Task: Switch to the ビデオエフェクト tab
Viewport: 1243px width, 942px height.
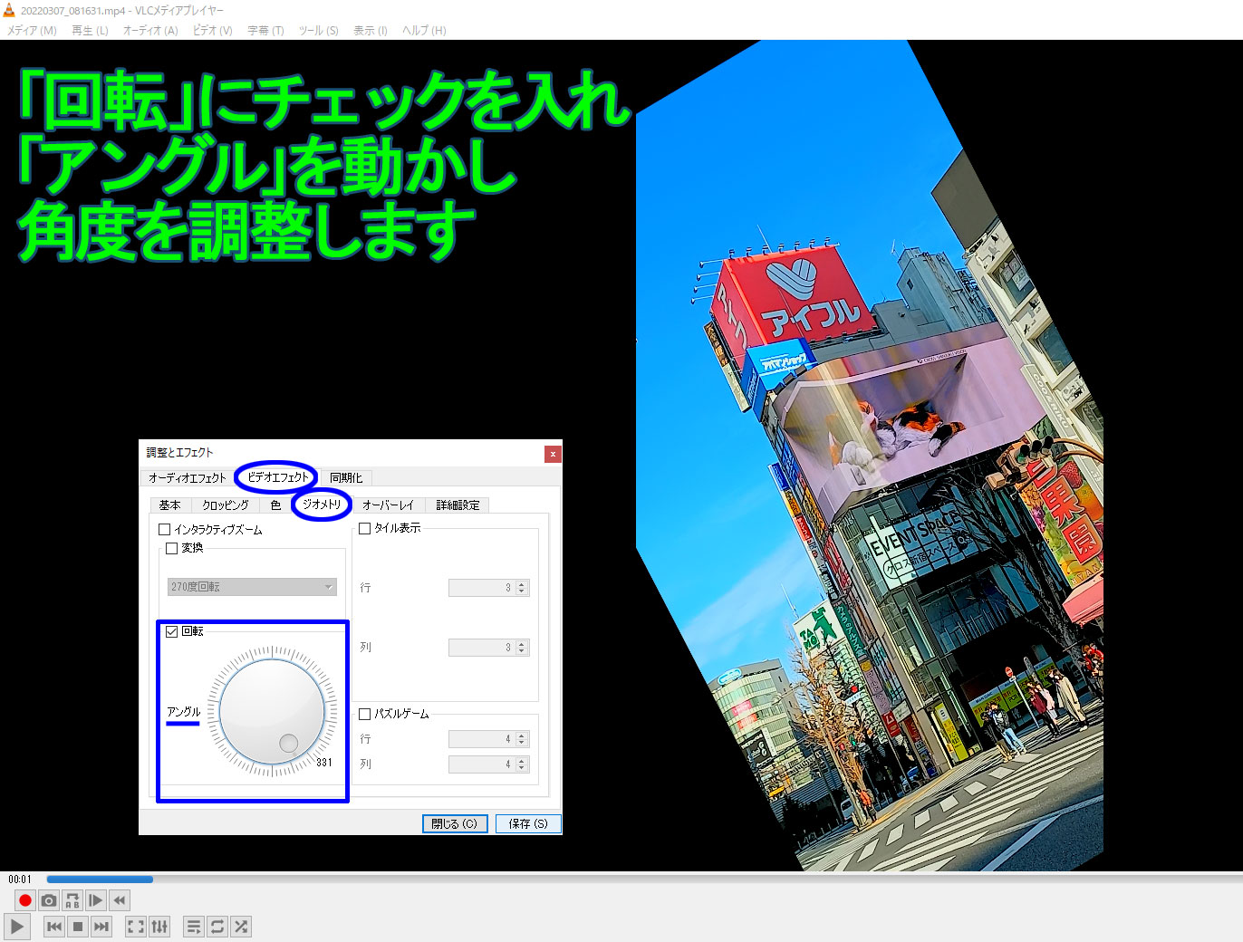Action: point(278,477)
